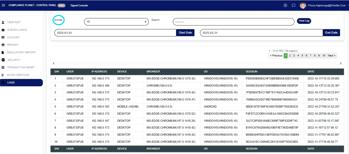Open the entries count dropdown
Screen dimensions: 349x154
[116, 21]
